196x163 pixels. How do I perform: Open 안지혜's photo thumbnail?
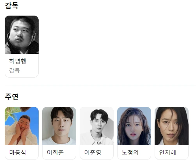tap(171, 126)
